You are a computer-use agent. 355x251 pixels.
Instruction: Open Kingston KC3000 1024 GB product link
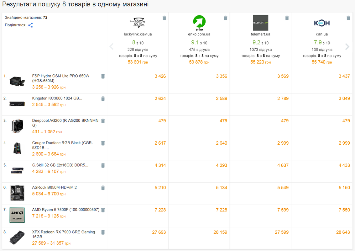(57, 99)
